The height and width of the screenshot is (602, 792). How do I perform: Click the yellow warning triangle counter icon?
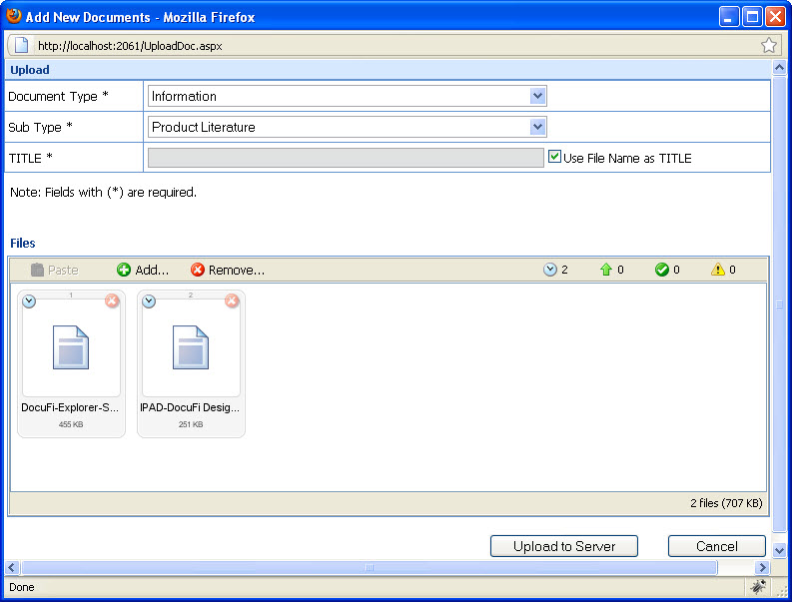point(718,270)
